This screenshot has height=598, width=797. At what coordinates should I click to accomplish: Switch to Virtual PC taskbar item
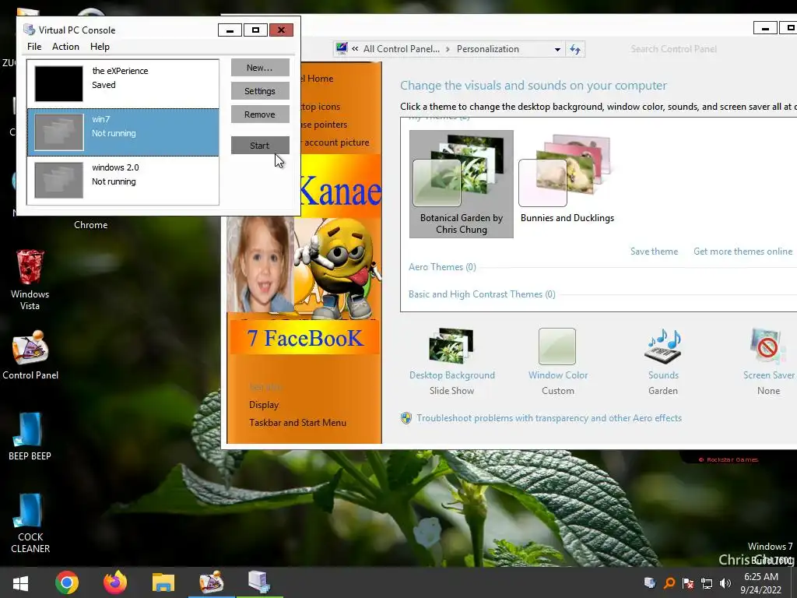click(259, 582)
